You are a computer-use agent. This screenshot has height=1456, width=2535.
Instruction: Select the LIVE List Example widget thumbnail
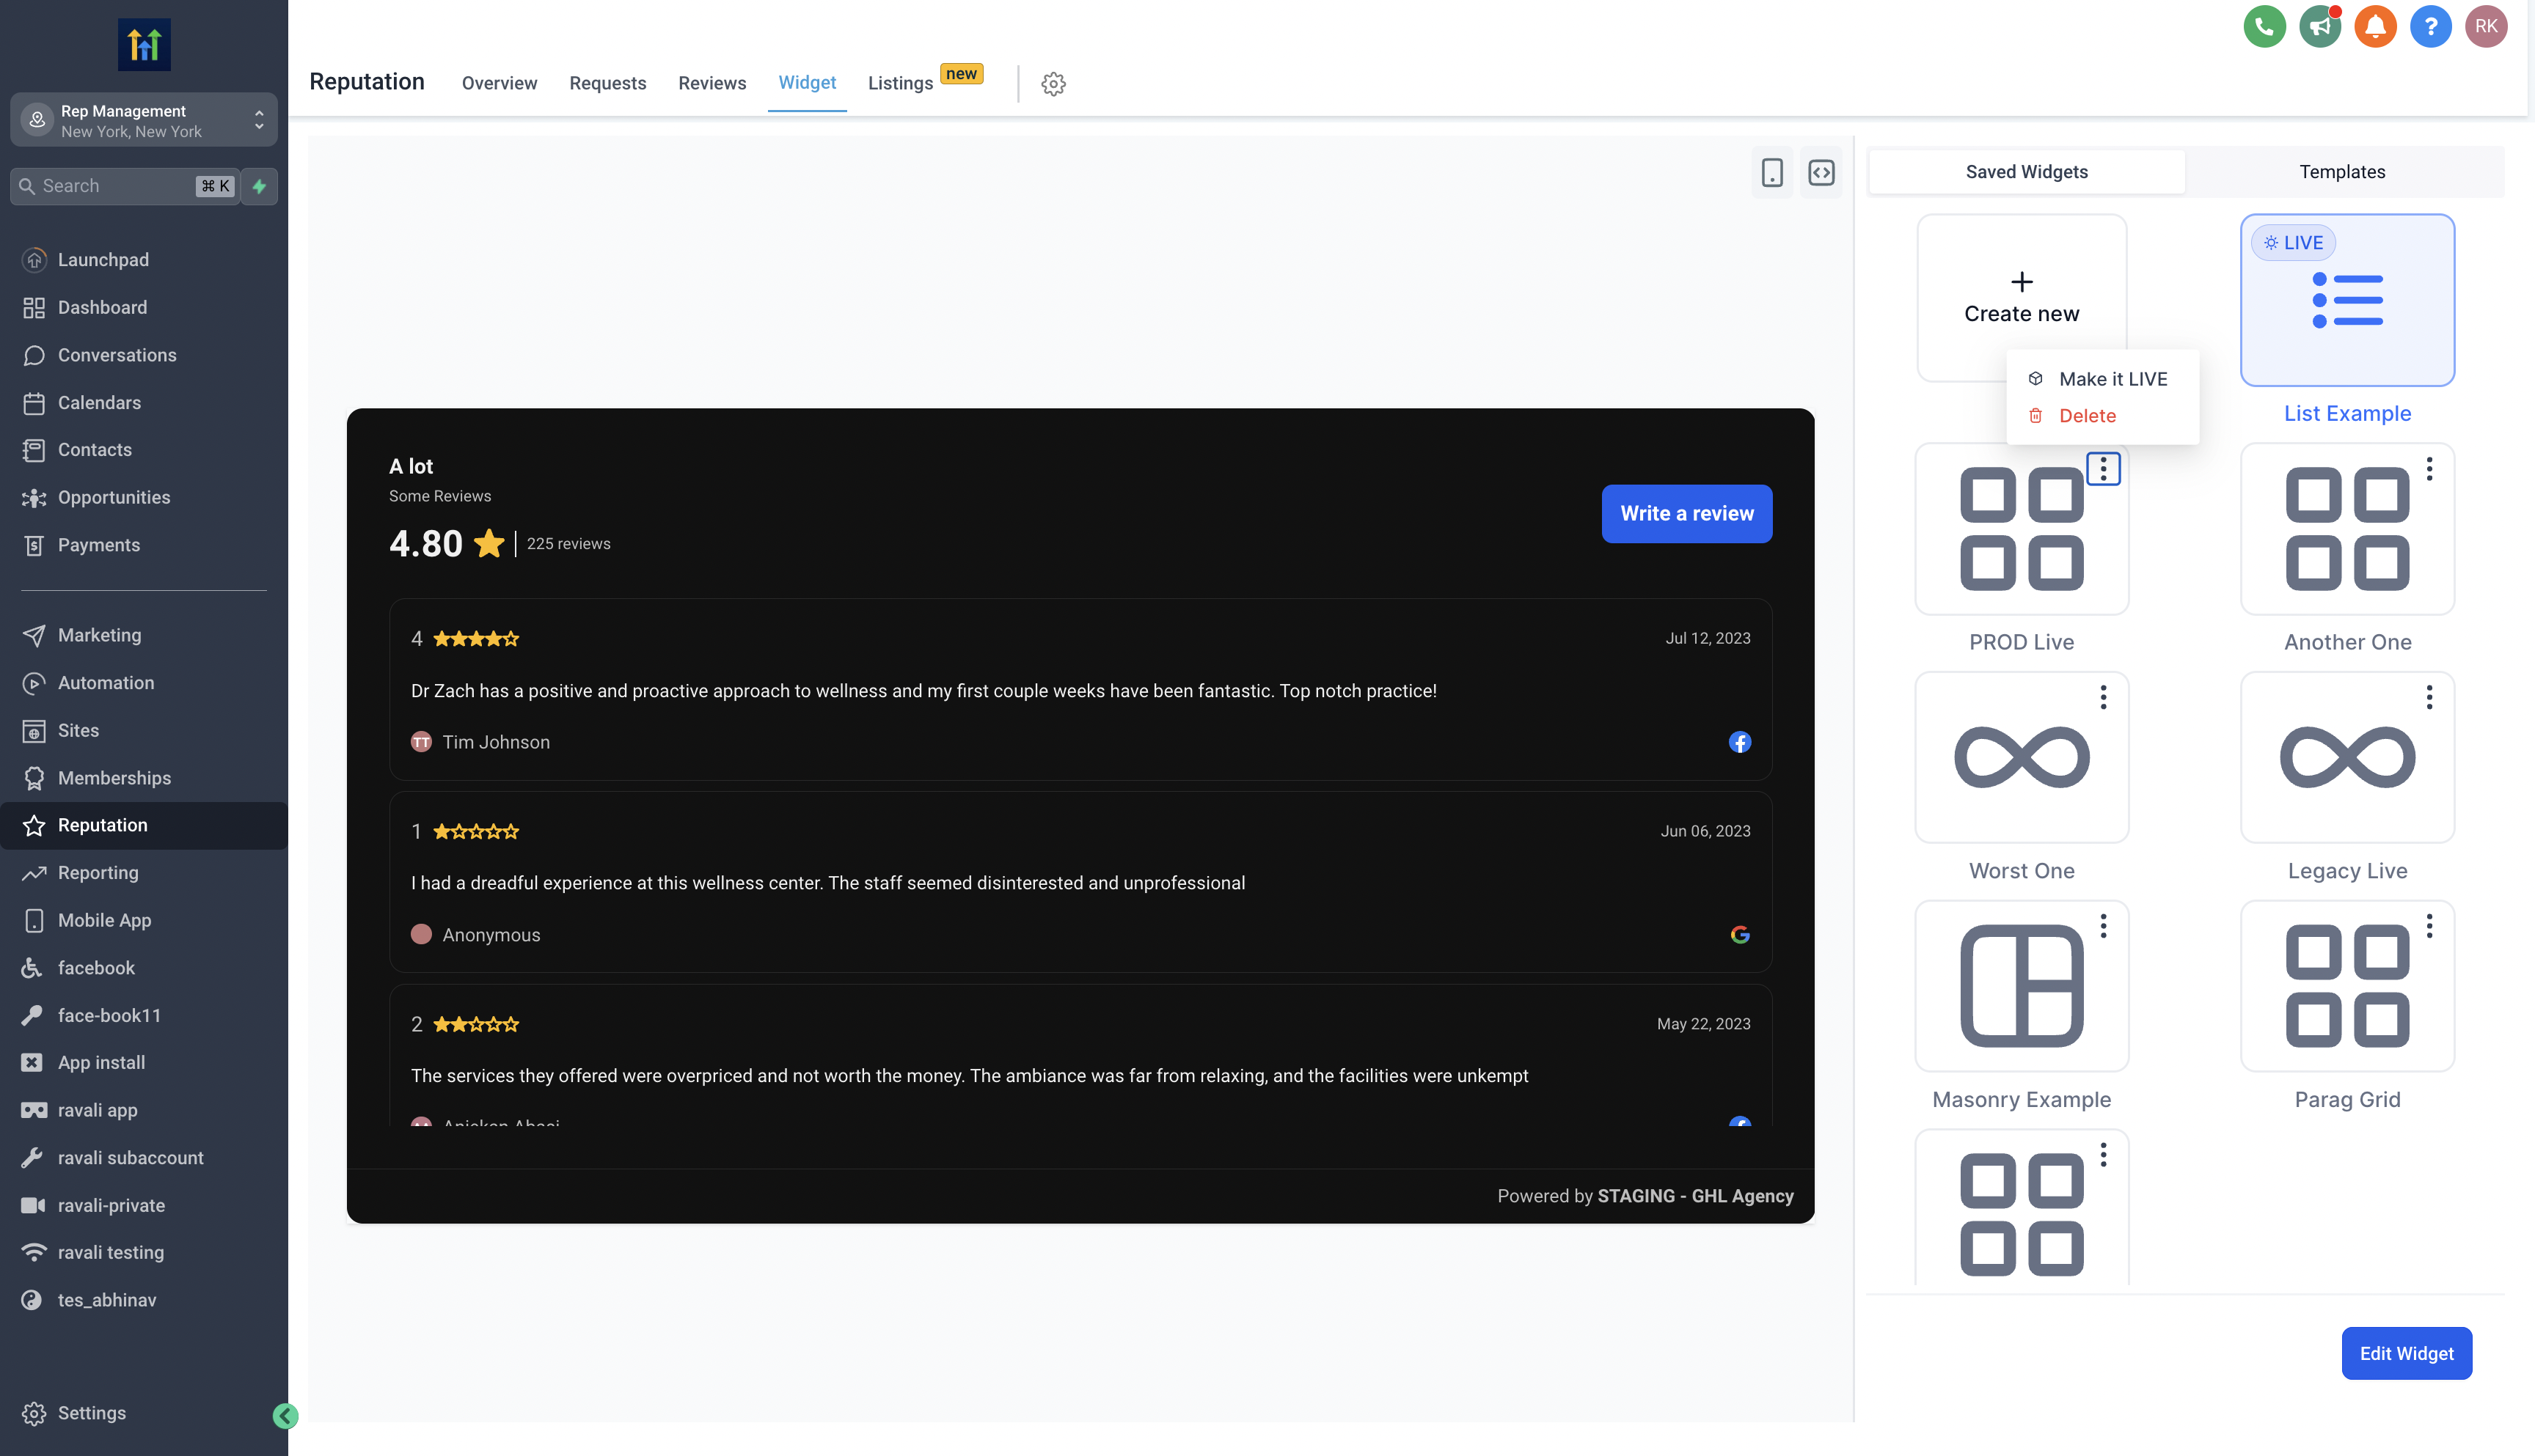2347,300
